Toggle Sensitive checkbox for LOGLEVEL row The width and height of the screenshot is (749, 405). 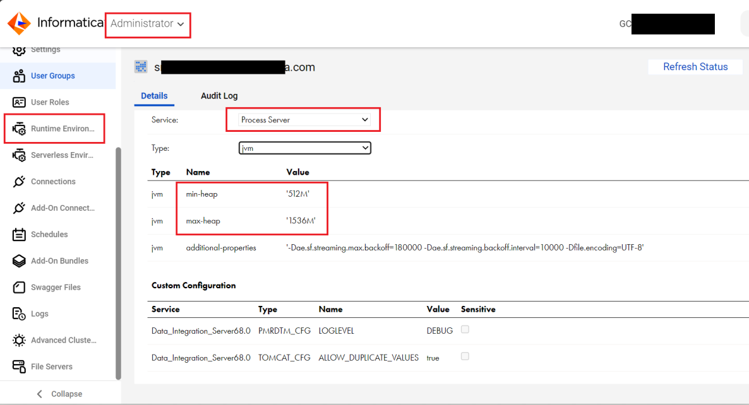coord(465,330)
